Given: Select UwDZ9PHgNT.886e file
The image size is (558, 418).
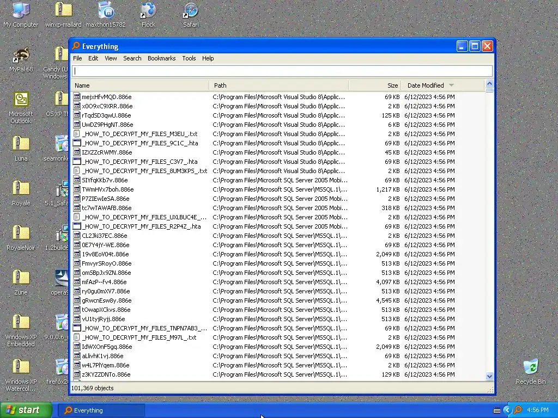Looking at the screenshot, I should (107, 125).
